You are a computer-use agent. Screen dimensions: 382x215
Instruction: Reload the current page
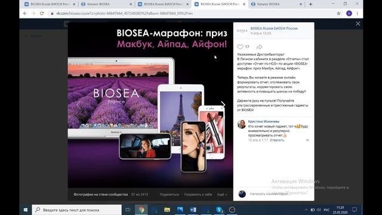pos(42,13)
